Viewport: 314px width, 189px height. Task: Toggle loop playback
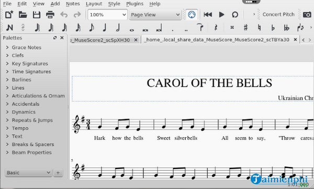point(235,15)
